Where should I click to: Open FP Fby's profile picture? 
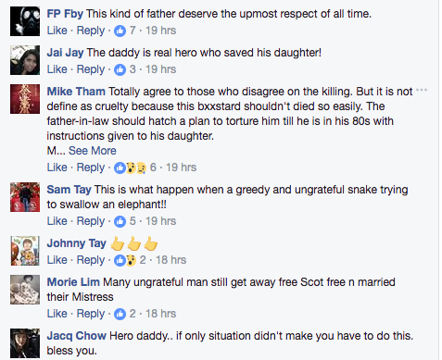pos(25,21)
